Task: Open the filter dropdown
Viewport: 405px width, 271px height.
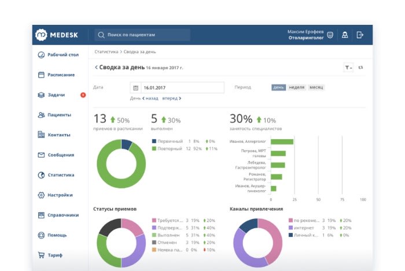Action: [x=348, y=68]
